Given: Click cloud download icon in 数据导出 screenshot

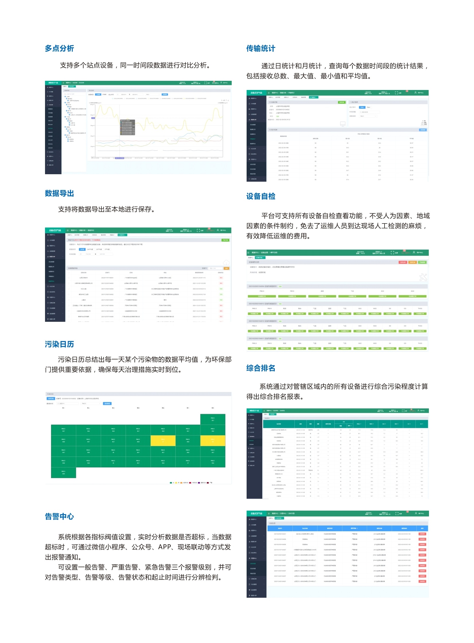Looking at the screenshot, I should [x=226, y=263].
